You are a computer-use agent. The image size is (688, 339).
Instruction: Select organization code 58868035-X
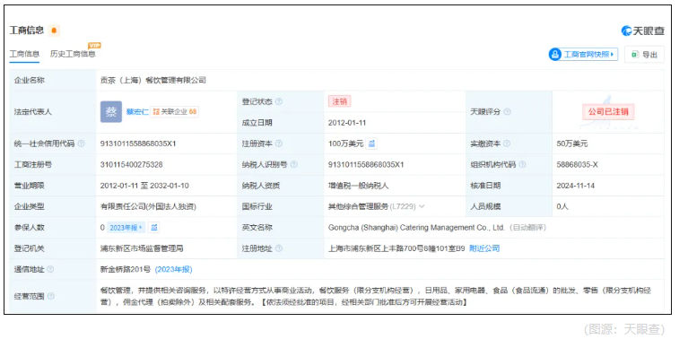(578, 164)
